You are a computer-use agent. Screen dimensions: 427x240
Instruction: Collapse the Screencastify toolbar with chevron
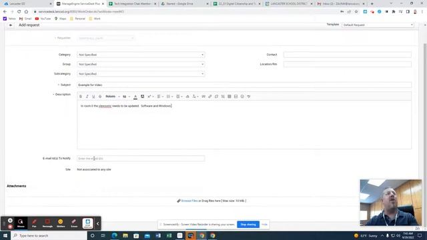pos(98,224)
